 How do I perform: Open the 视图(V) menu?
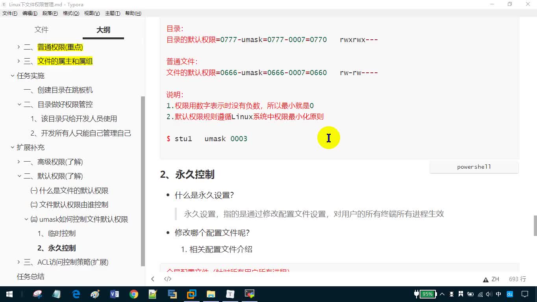[x=92, y=13]
